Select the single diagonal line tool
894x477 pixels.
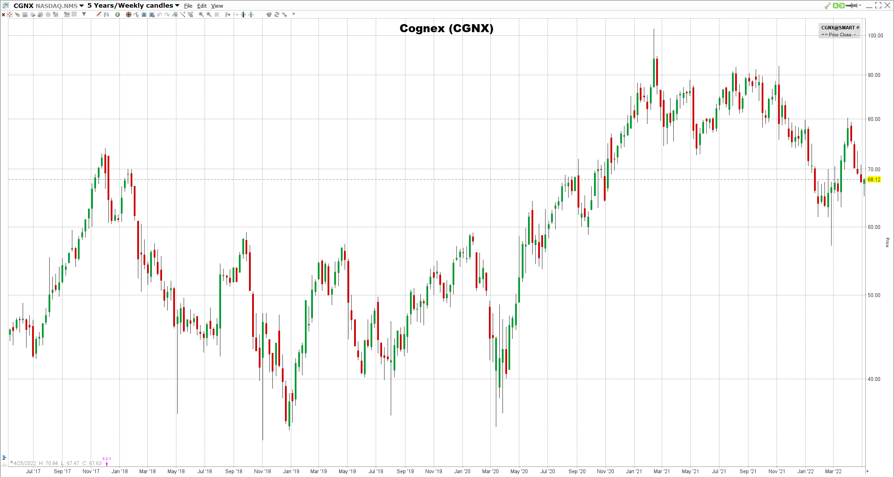coord(183,14)
